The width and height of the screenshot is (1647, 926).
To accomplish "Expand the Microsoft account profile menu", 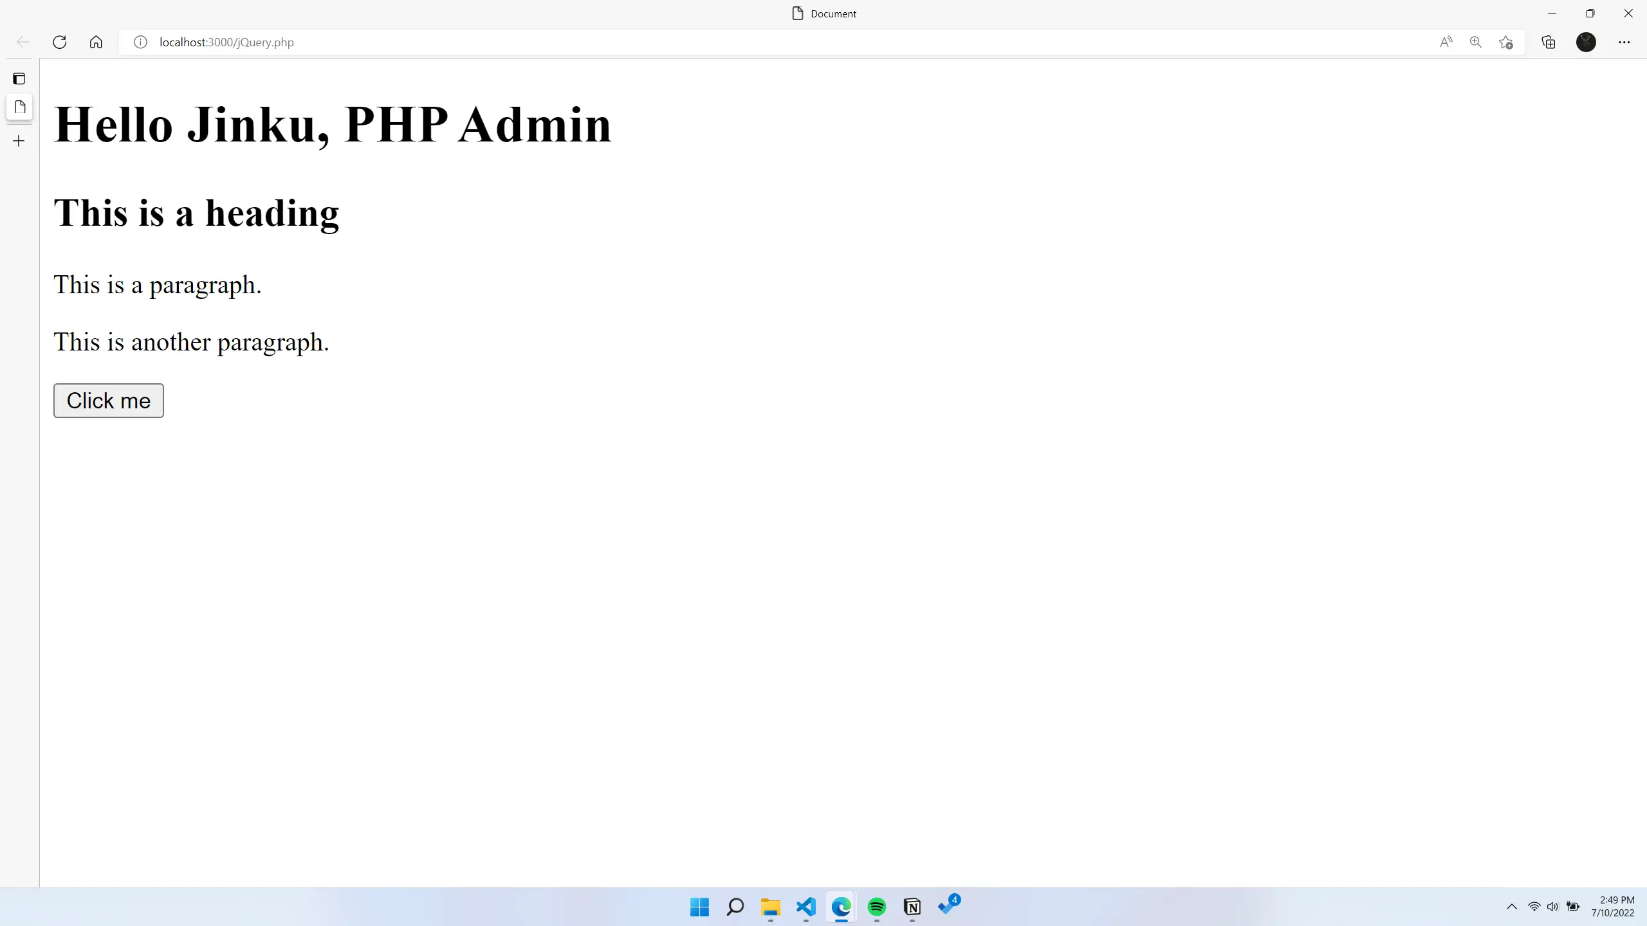I will (x=1586, y=42).
